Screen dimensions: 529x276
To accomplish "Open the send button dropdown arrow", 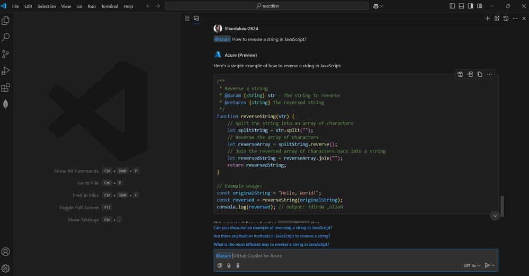I will [x=493, y=265].
